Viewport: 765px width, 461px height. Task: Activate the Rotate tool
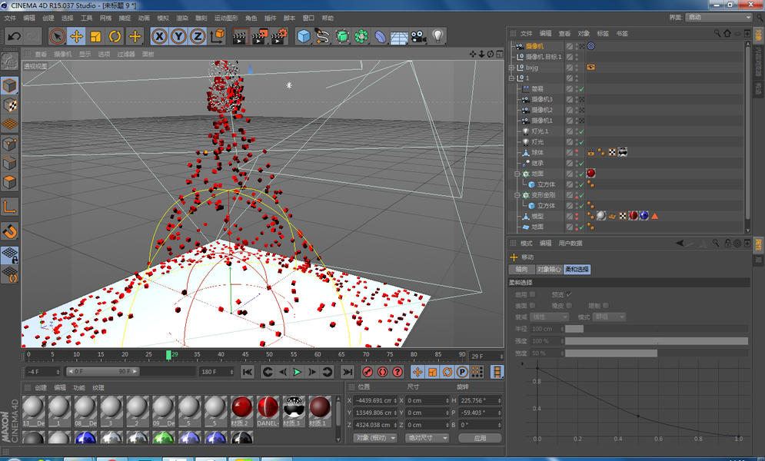[x=115, y=37]
